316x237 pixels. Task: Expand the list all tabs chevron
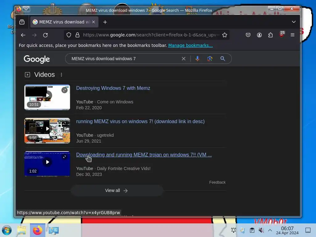(x=294, y=22)
